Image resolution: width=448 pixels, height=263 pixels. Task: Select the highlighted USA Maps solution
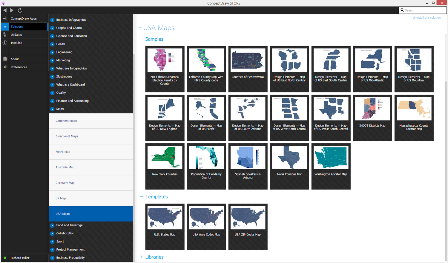90,214
